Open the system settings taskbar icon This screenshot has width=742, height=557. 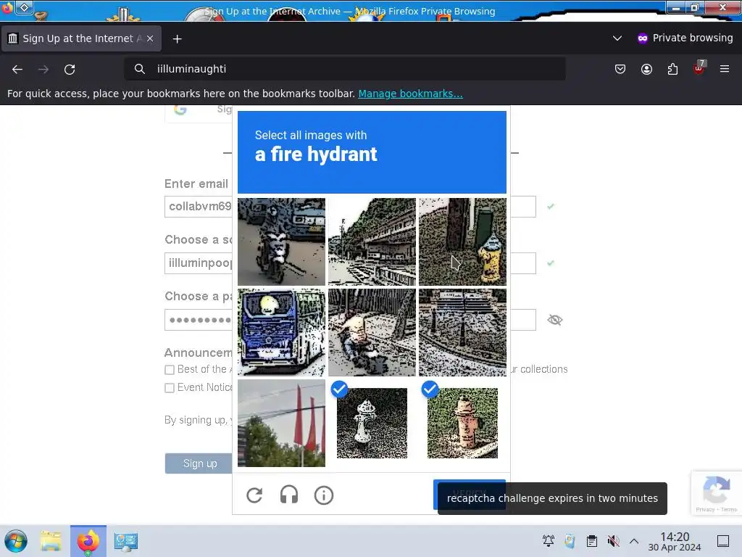pyautogui.click(x=126, y=541)
